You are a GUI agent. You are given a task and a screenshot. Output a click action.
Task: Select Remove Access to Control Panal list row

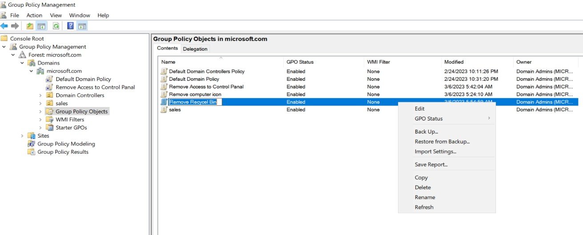pos(368,87)
